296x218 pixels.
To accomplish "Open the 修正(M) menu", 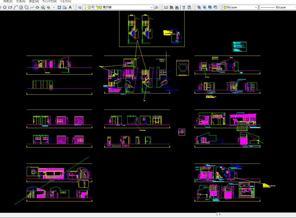I will tap(34, 1).
